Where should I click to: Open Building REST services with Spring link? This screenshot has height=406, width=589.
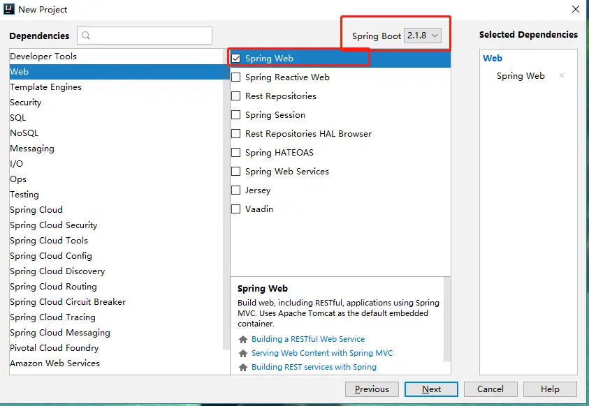[314, 367]
